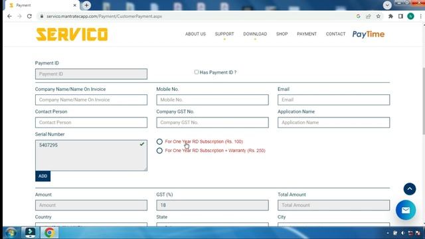Expand the tab search dropdown arrow

(387, 5)
